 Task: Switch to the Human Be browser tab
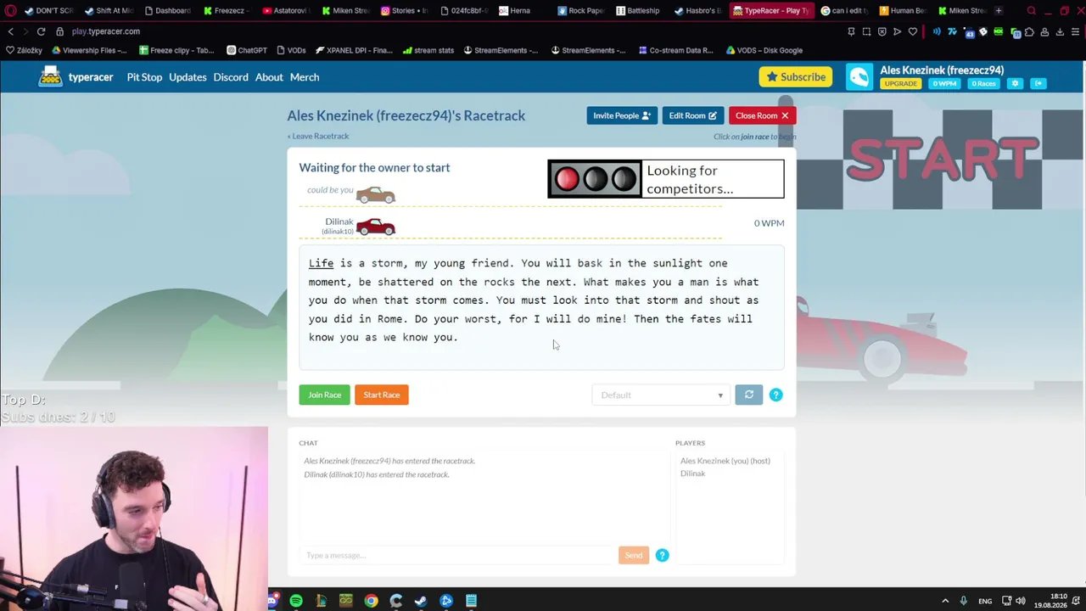click(902, 11)
